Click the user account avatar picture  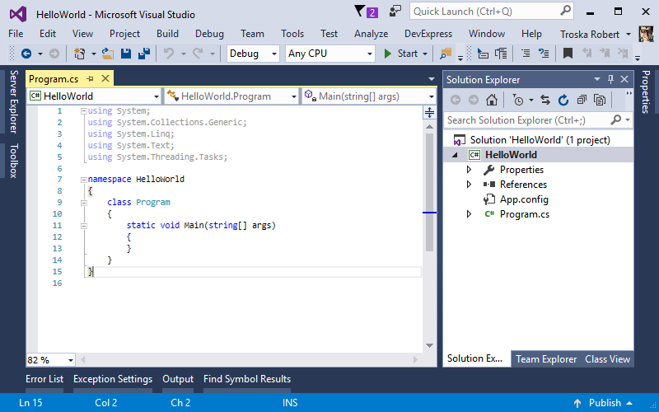click(x=646, y=34)
